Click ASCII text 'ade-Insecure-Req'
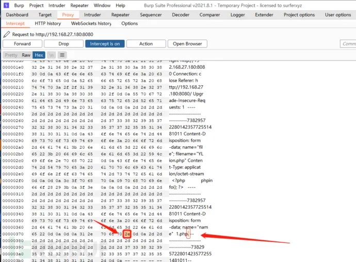Viewport: 356px width, 262px height. pos(187,101)
